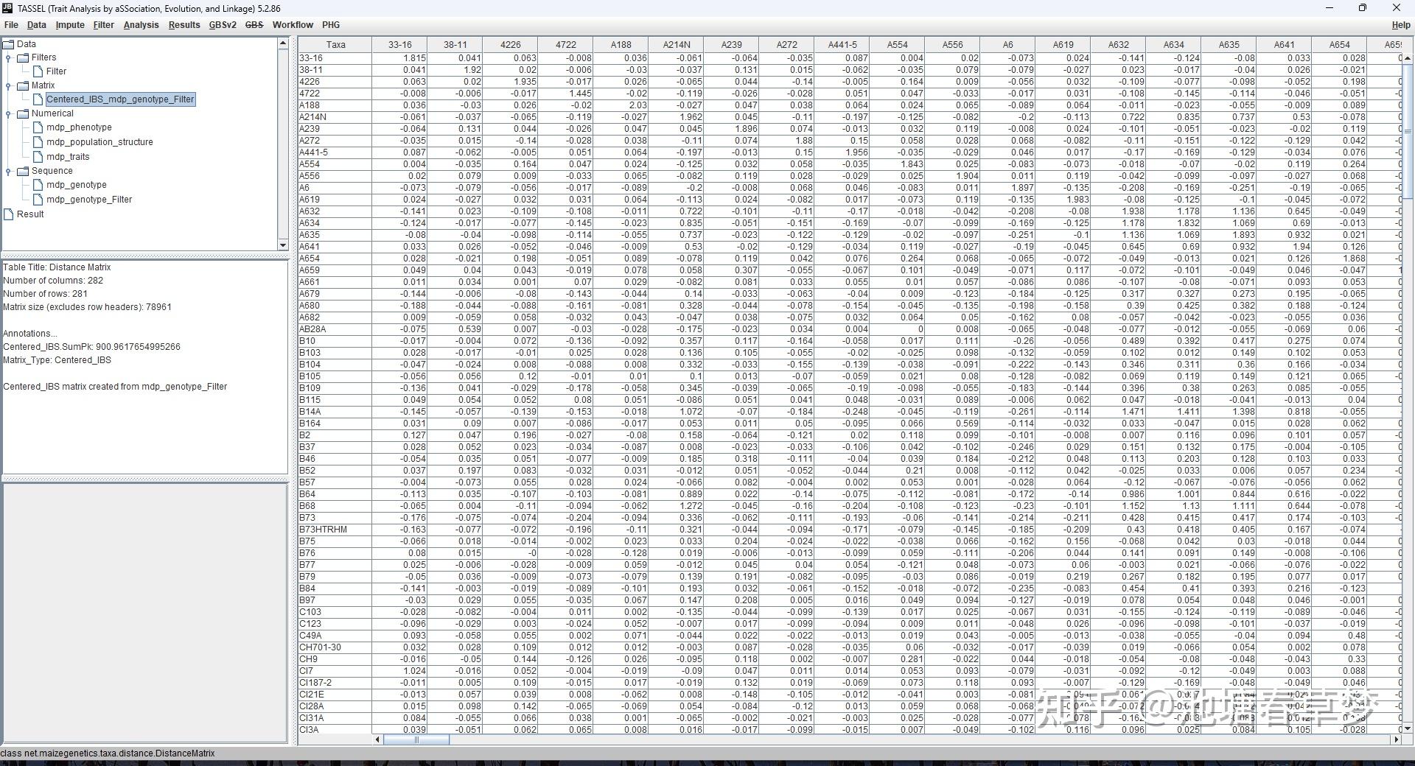Click tree panel scroll down arrow

(282, 245)
